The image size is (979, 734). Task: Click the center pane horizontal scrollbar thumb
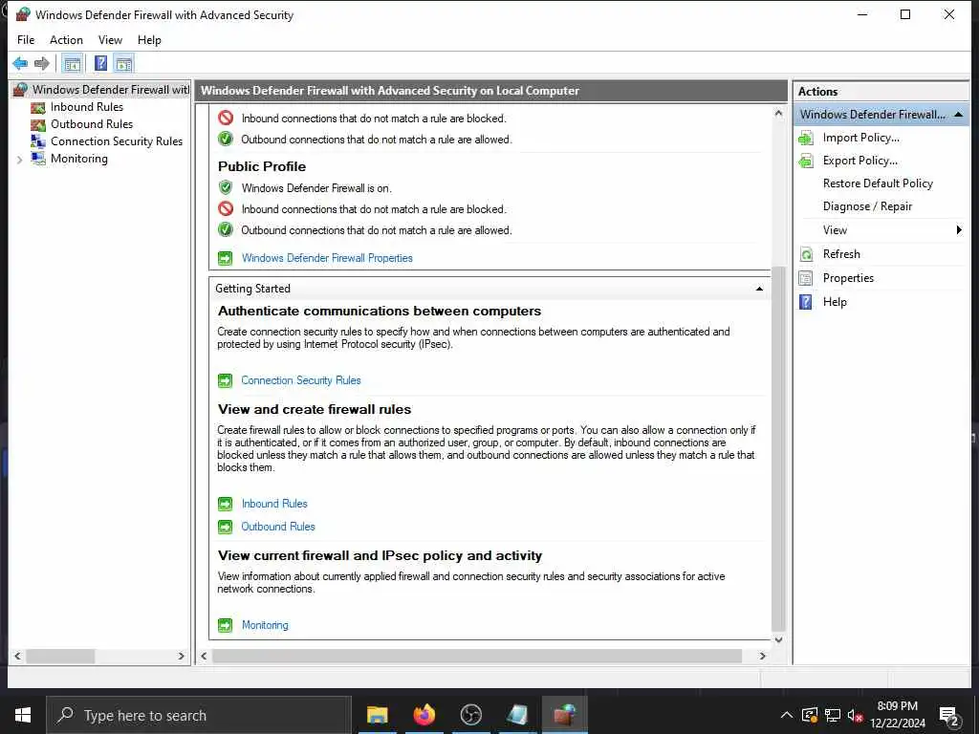477,656
